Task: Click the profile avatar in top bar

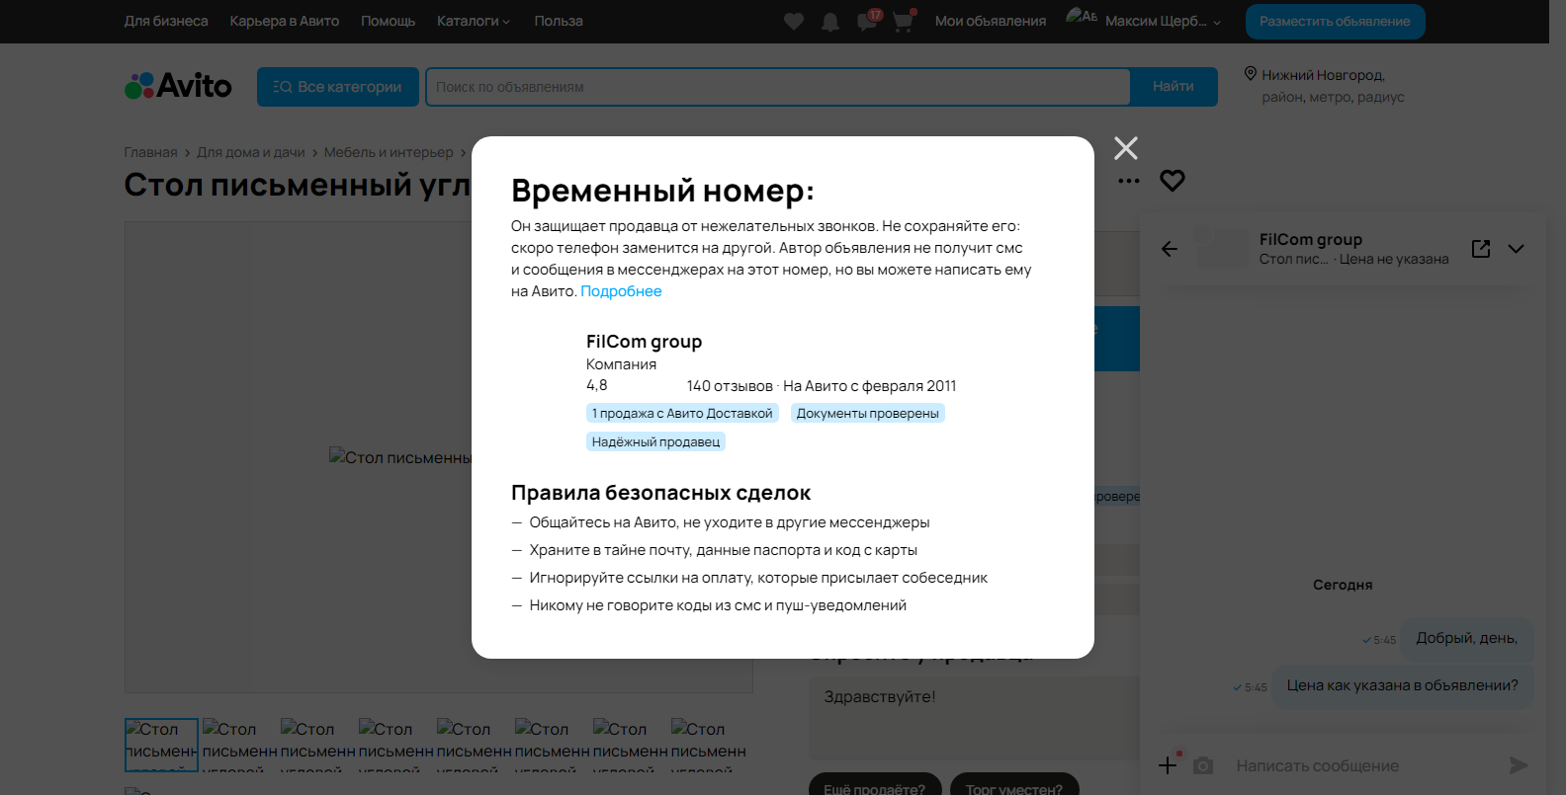Action: tap(1082, 17)
